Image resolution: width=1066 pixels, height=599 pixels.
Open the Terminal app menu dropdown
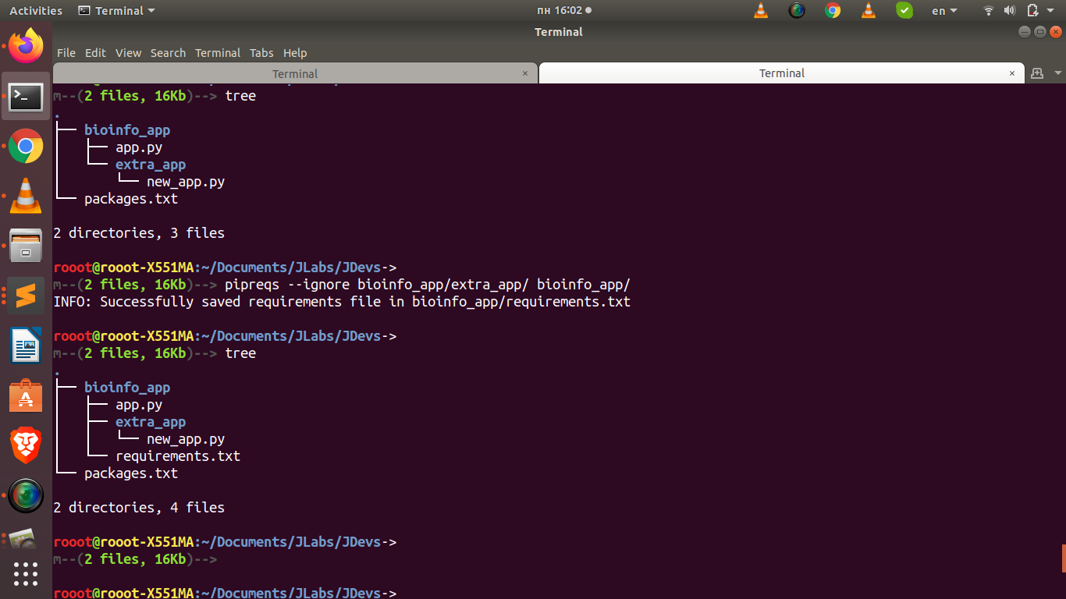click(117, 11)
